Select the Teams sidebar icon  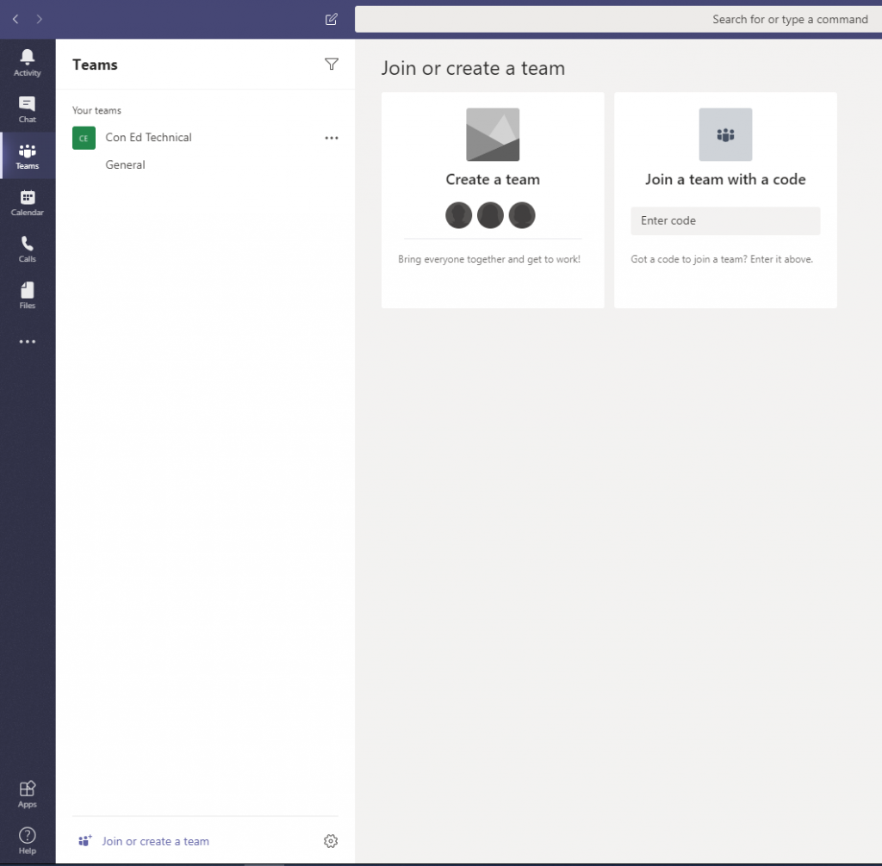pos(27,156)
